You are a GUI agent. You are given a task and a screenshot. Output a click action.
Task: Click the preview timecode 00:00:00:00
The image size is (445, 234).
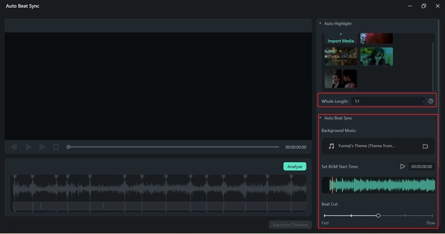coord(296,147)
